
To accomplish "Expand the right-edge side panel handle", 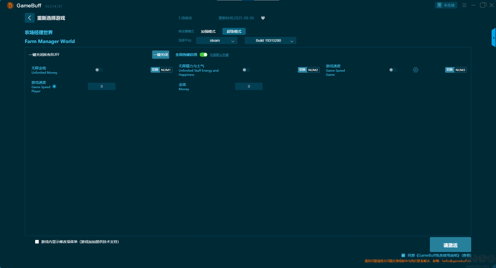I will 493,38.
